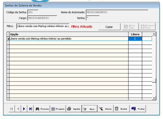
Task: Select the Markup mínimo option row
Action: [68, 39]
